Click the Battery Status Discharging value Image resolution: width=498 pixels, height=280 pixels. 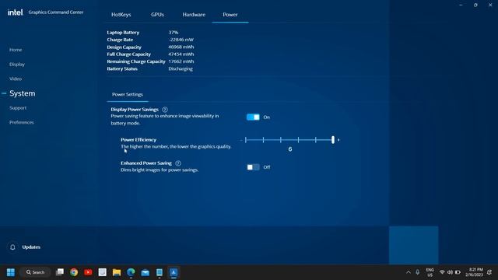[x=181, y=69]
